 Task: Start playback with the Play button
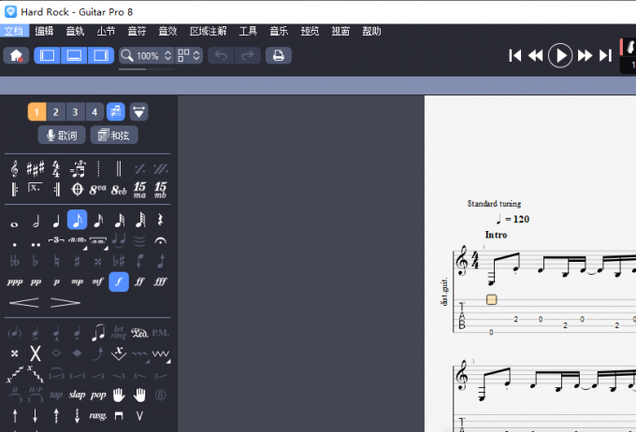560,55
